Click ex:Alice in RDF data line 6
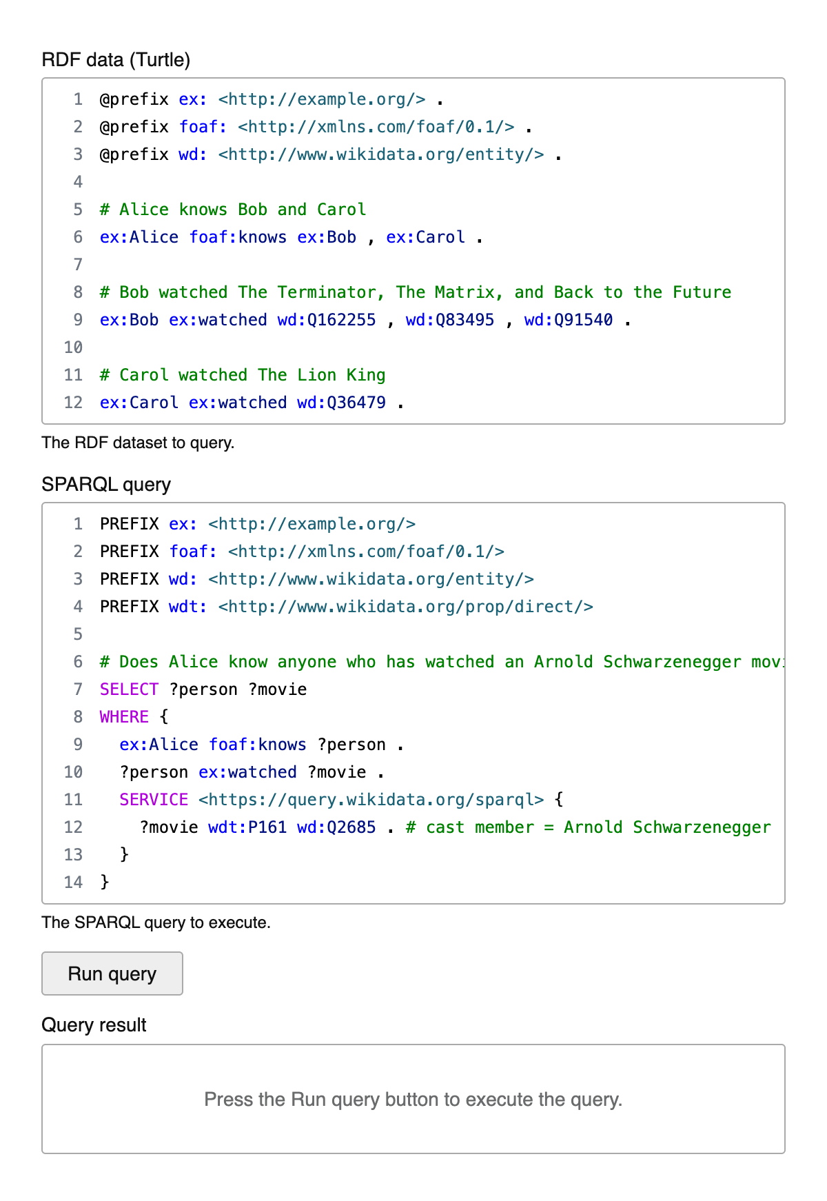 tap(139, 237)
